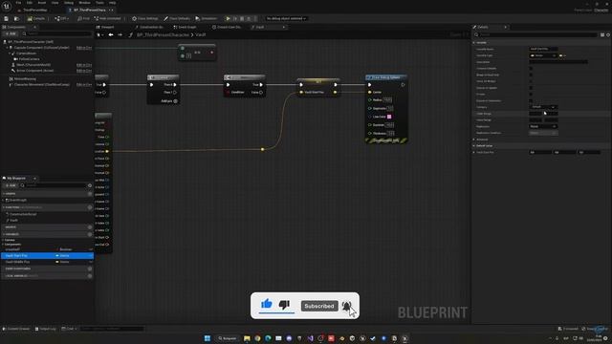Toggle the Instance Editable checkbox
612x344 pixels.
(x=531, y=68)
